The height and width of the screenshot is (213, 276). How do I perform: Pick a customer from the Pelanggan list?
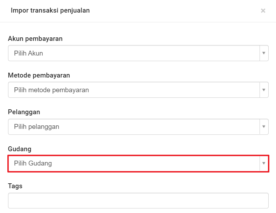click(x=134, y=127)
